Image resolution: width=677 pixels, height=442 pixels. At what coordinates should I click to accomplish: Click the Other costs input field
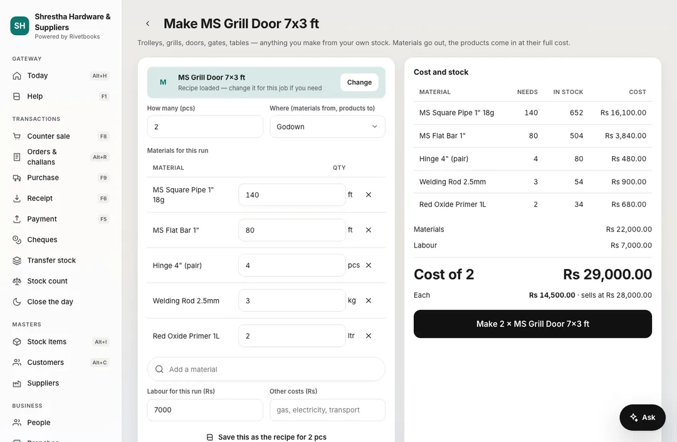[x=327, y=409]
